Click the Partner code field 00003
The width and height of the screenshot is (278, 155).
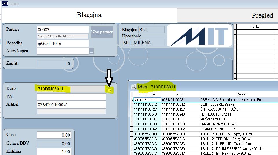[x=62, y=29]
